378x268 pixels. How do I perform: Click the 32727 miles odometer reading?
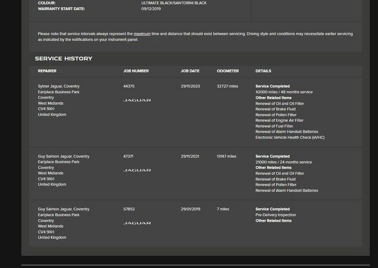(x=227, y=87)
